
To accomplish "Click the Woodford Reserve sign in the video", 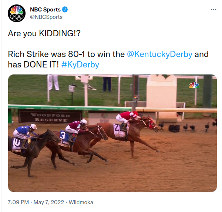I will (x=44, y=117).
